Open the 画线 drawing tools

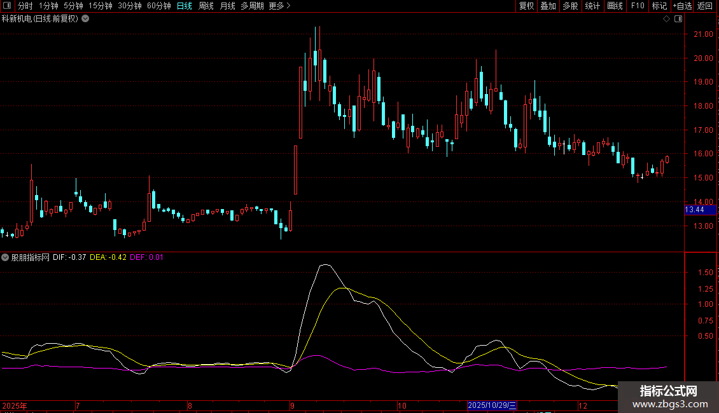point(615,6)
